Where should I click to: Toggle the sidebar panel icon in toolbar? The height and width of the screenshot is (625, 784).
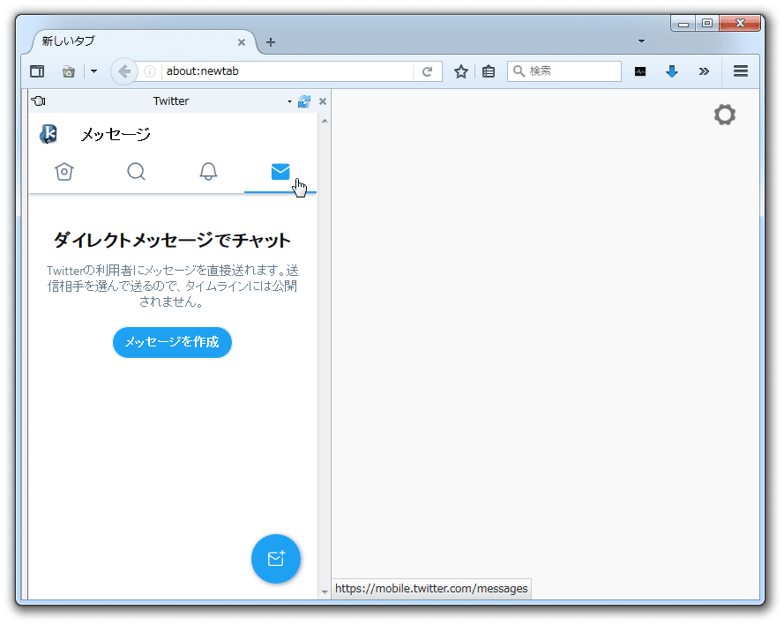tap(37, 71)
